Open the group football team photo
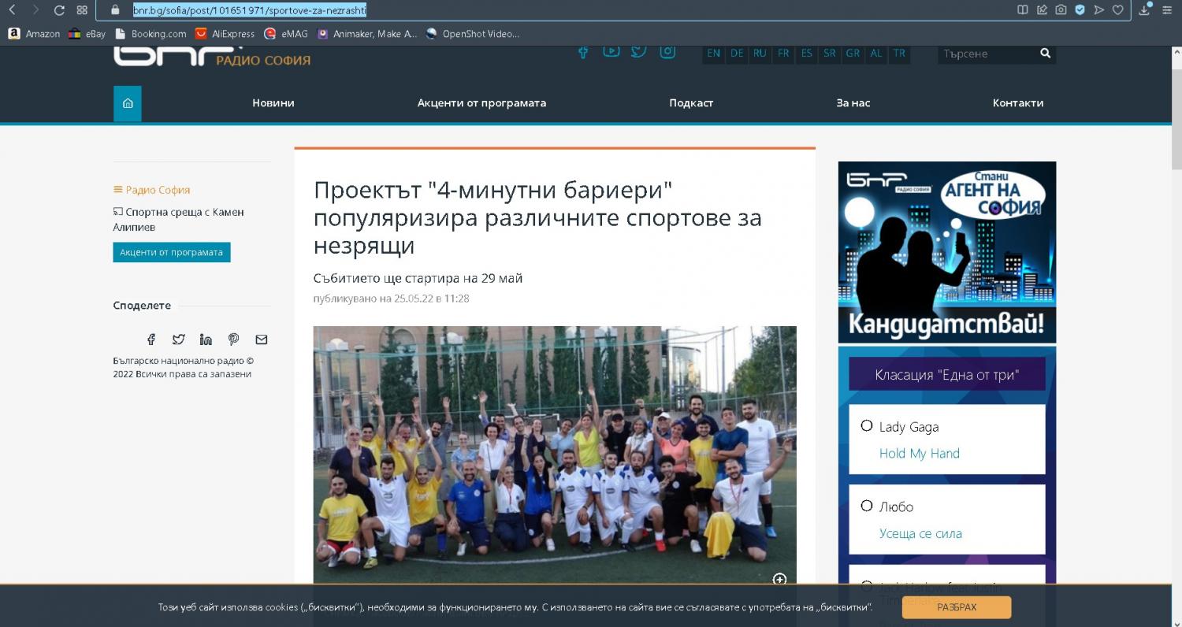1182x627 pixels. (x=555, y=455)
